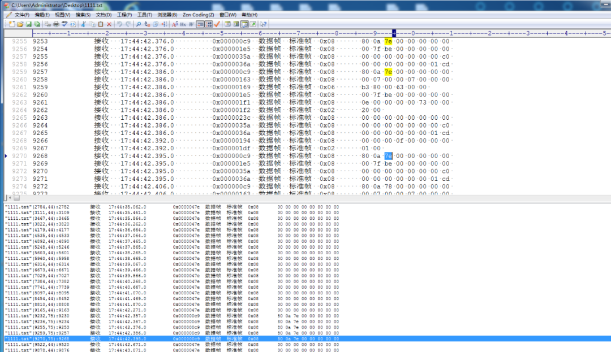This screenshot has width=611, height=352.
Task: Click the Save All toolbar icon
Action: coord(37,24)
